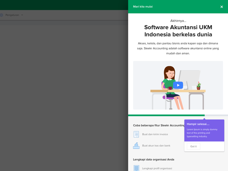The image size is (228, 171).
Task: Click the Lengkapi data organisasi Anda heading
Action: 154,160
